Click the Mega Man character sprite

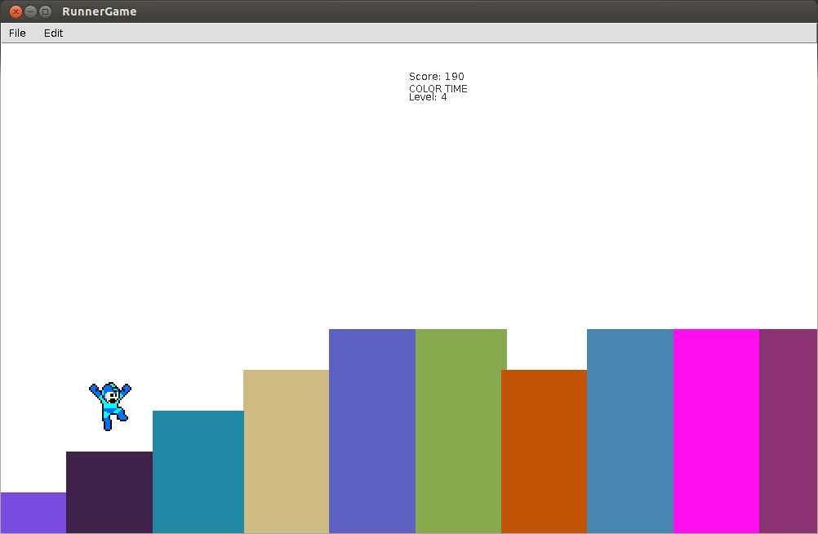pos(110,407)
